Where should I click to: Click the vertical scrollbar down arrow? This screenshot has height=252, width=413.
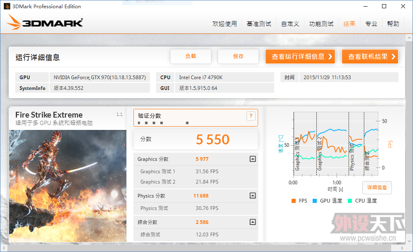click(409, 241)
